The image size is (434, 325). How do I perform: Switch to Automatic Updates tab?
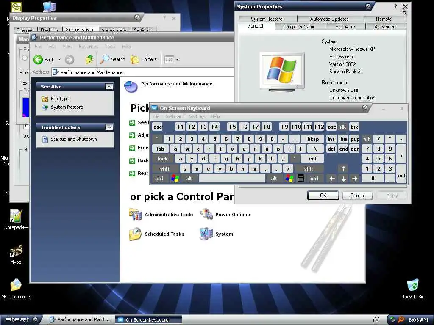(329, 19)
